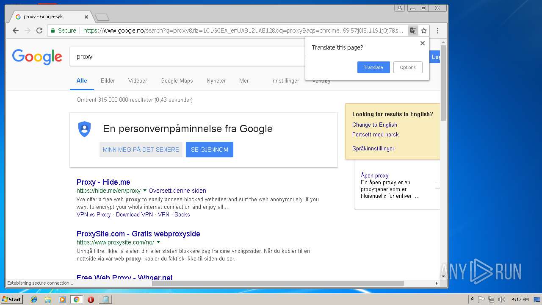Click the scroll down arrow
542x305 pixels.
pyautogui.click(x=443, y=276)
